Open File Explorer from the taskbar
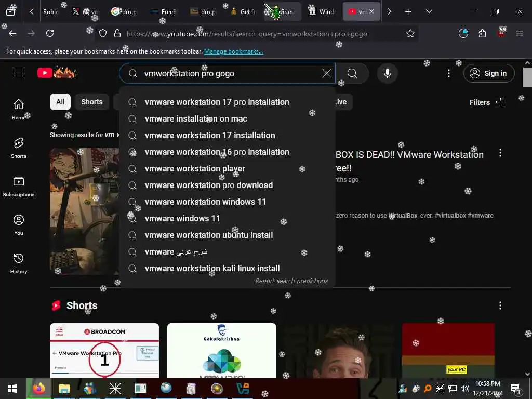This screenshot has width=532, height=399. [x=64, y=389]
